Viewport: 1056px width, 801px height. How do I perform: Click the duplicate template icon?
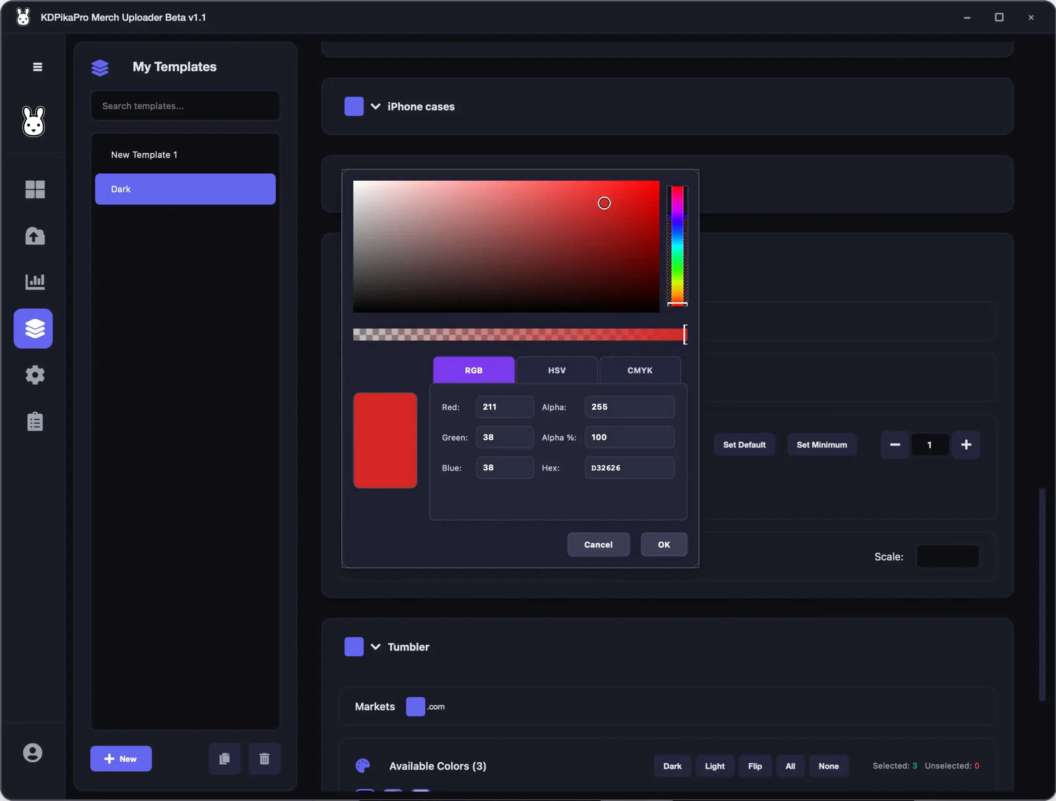[x=224, y=759]
